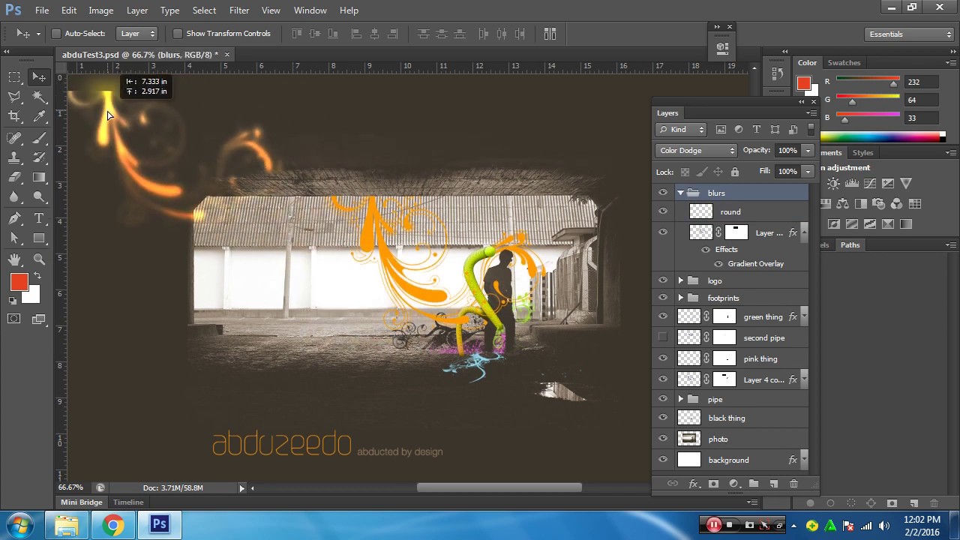Collapse the blurs group
Image resolution: width=960 pixels, height=540 pixels.
(680, 193)
